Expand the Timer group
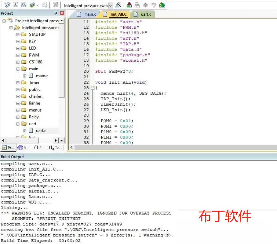 (x=18, y=83)
